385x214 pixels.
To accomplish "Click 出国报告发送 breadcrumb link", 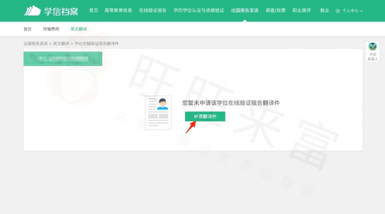I will point(36,43).
